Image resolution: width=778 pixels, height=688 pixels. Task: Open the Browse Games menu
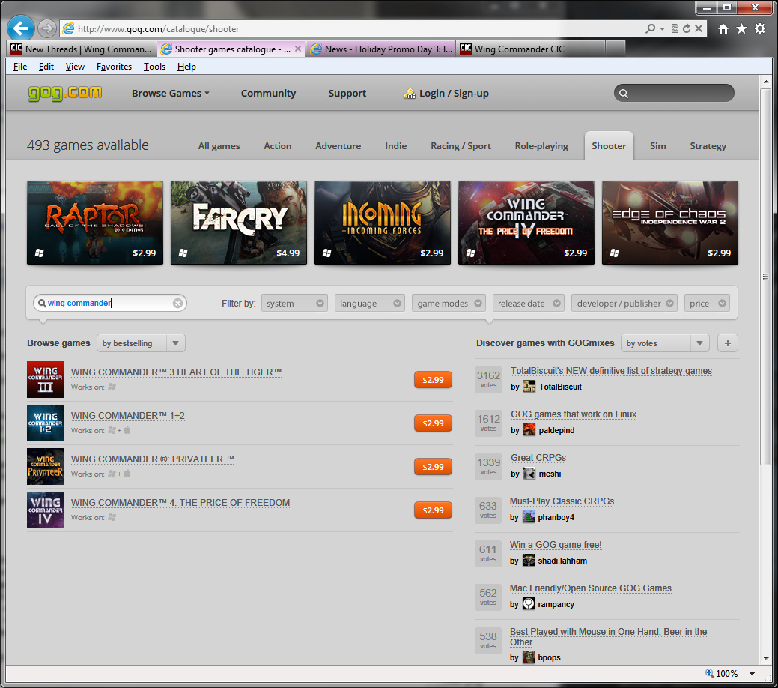click(x=170, y=94)
